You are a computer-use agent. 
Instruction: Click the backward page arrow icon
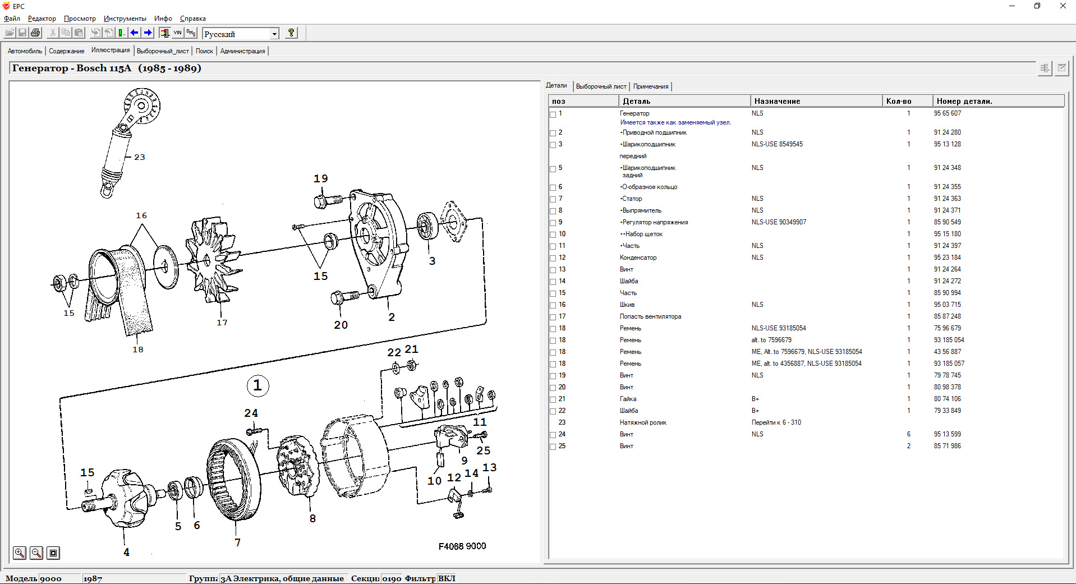(x=109, y=33)
